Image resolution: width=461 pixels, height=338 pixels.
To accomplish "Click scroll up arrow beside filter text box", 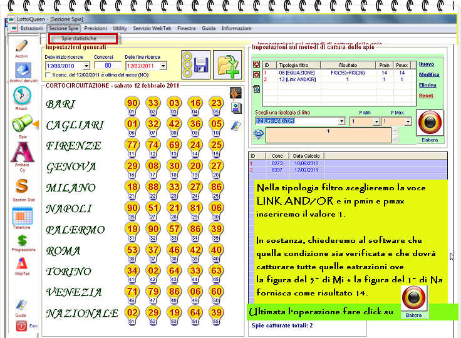I will pyautogui.click(x=395, y=130).
